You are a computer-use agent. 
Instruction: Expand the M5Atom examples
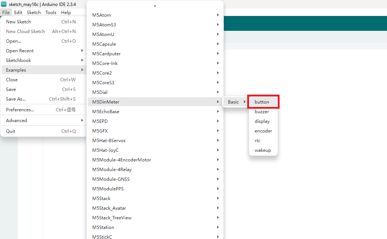155,15
